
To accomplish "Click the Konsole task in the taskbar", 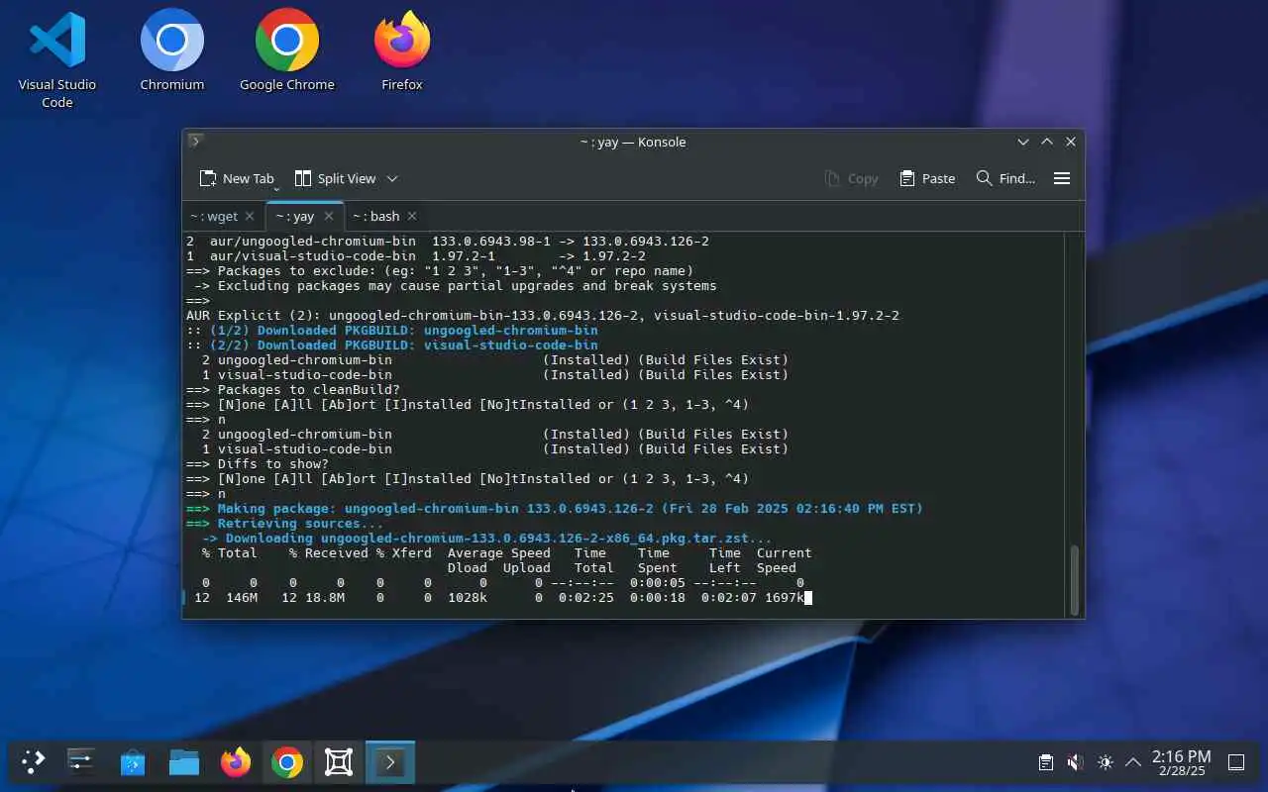I will pos(390,761).
